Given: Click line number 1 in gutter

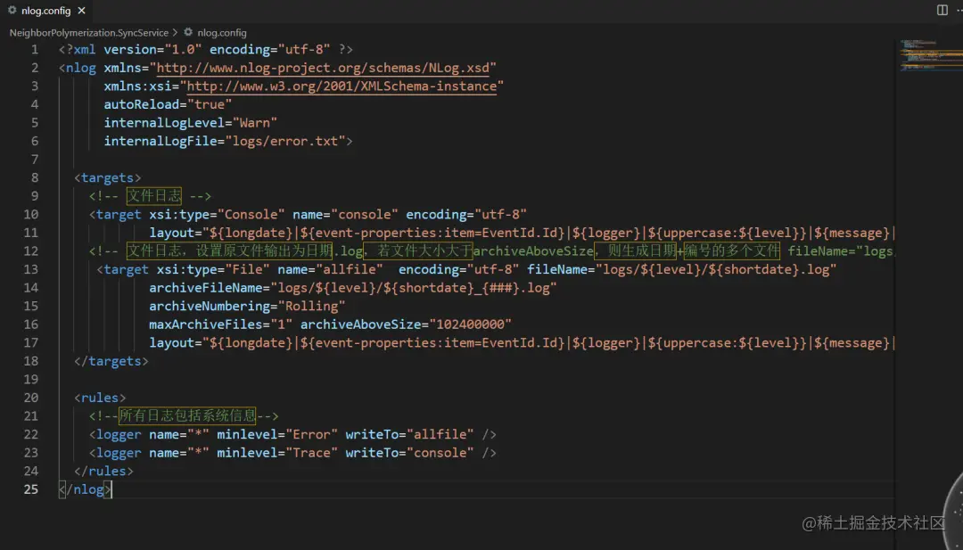Looking at the screenshot, I should click(35, 49).
